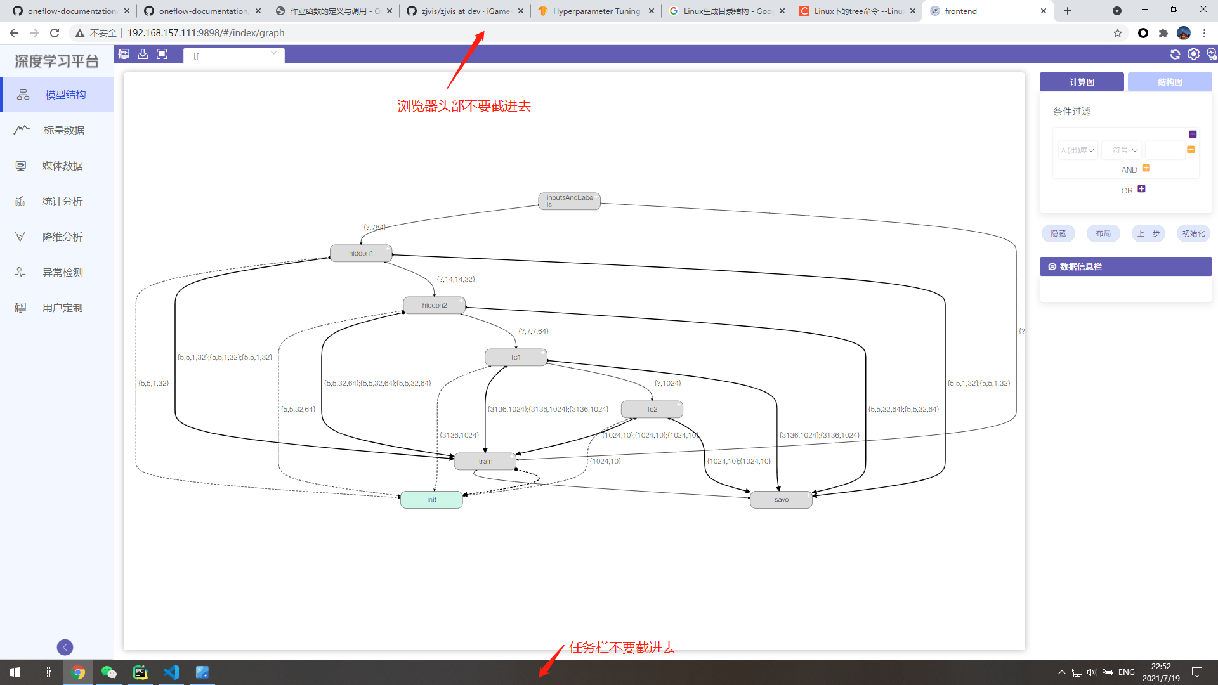
Task: Click the fit-to-screen icon in toolbar
Action: (162, 55)
